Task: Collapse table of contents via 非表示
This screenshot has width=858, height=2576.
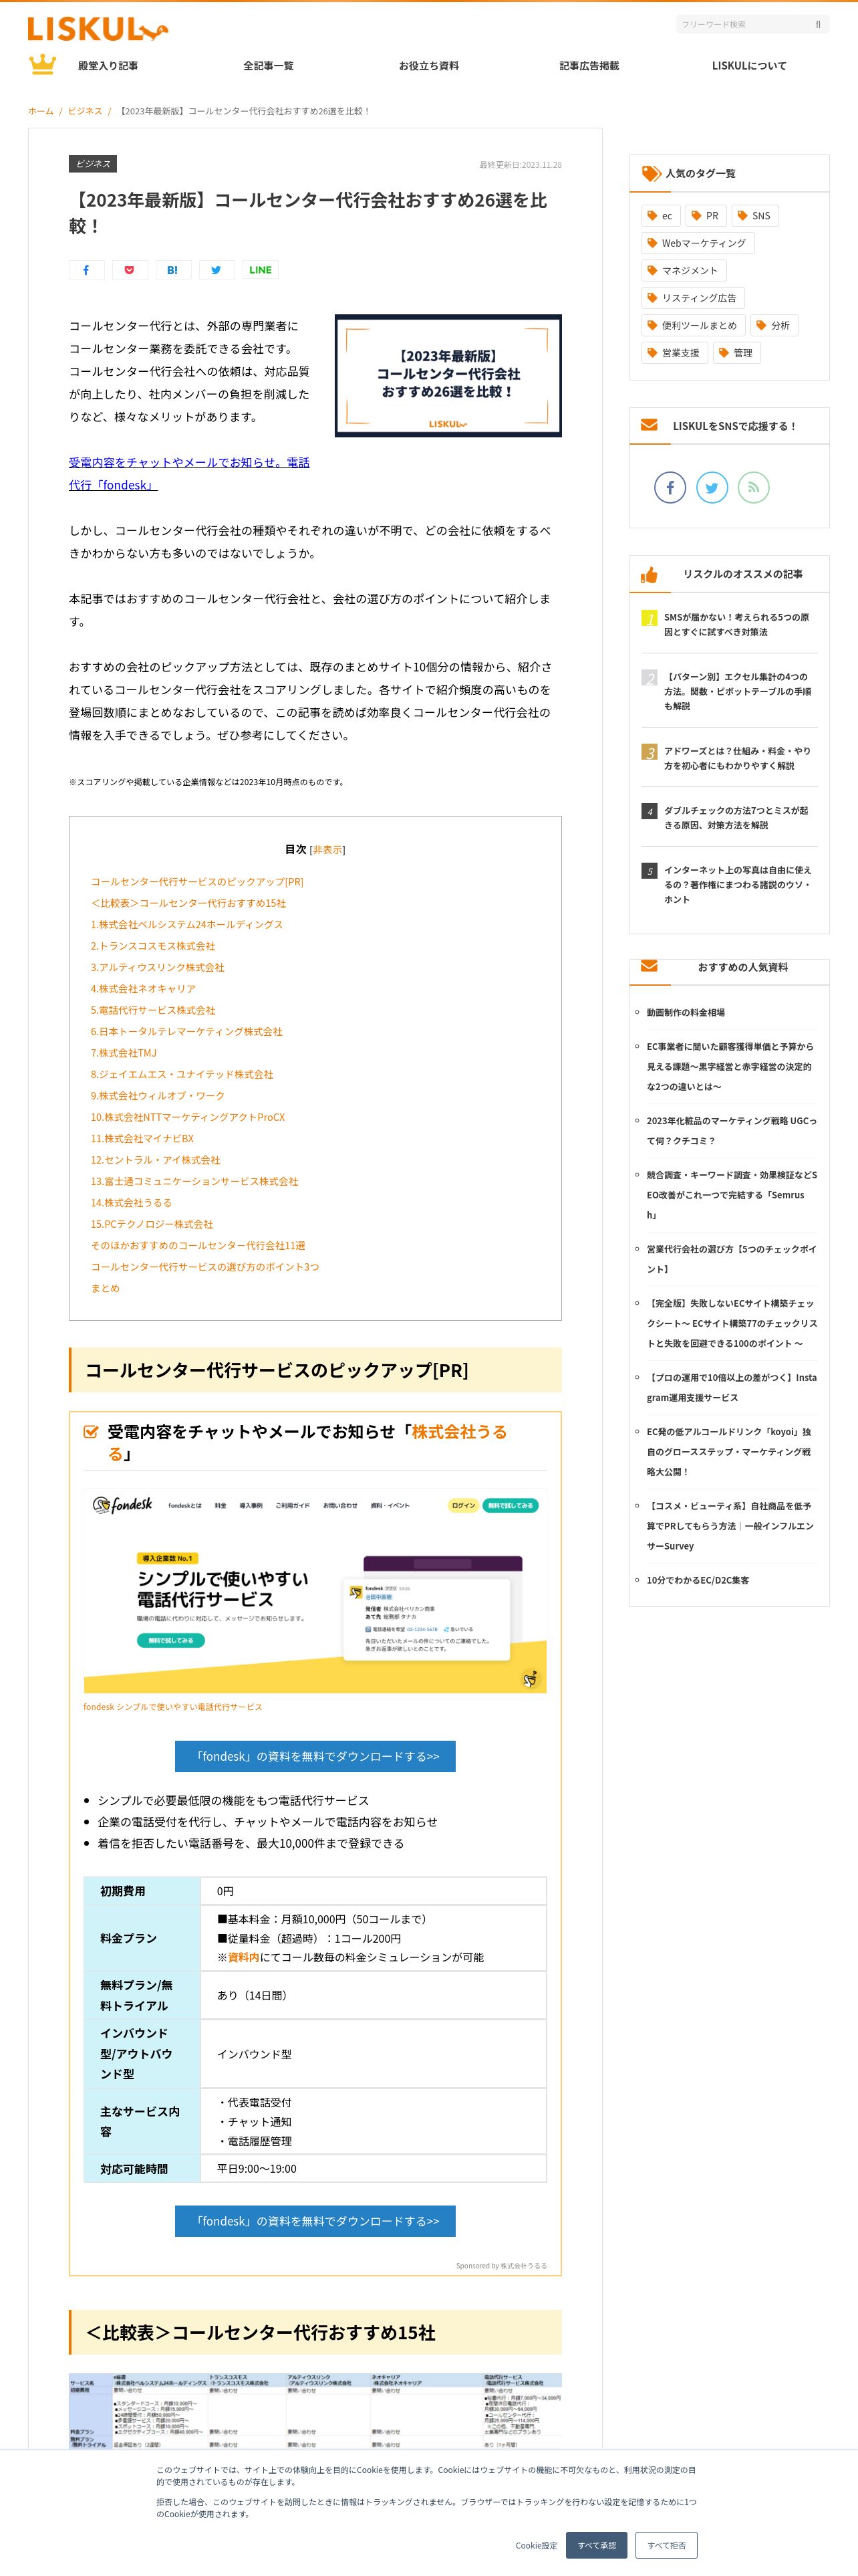Action: [x=327, y=849]
